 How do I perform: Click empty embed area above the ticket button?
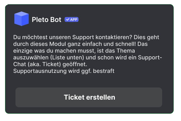coord(89,81)
